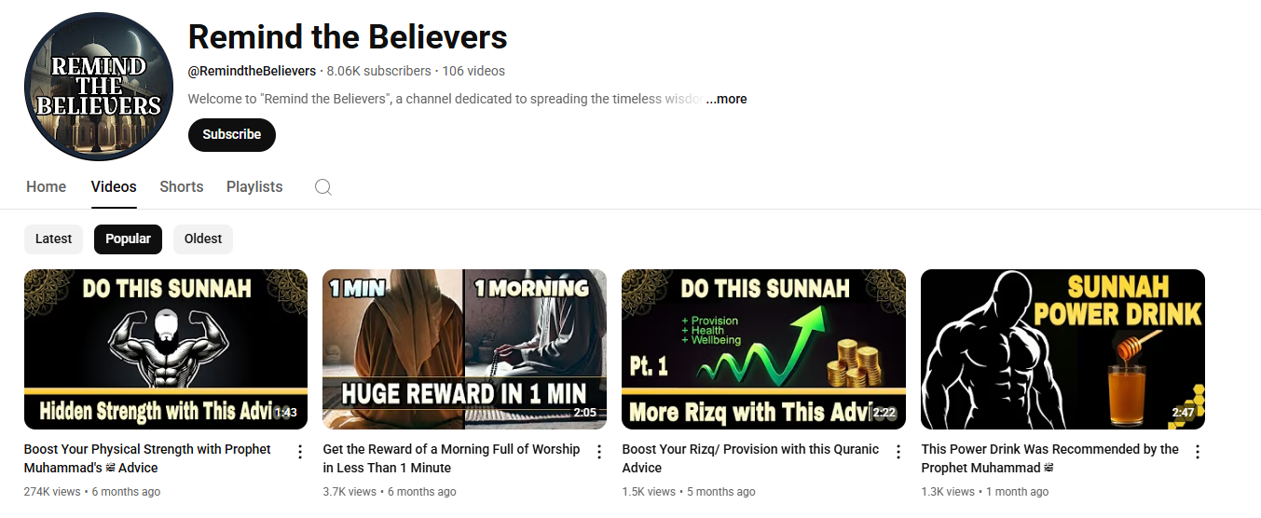Switch to the Home tab
Image resolution: width=1261 pixels, height=518 pixels.
46,186
